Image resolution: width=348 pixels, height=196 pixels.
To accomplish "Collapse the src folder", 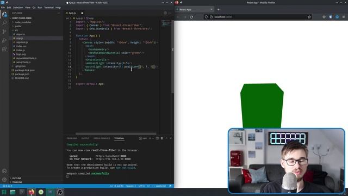I will 16,30.
